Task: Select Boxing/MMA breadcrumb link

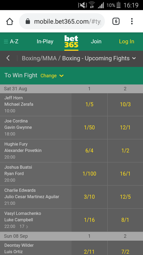Action: click(x=39, y=58)
